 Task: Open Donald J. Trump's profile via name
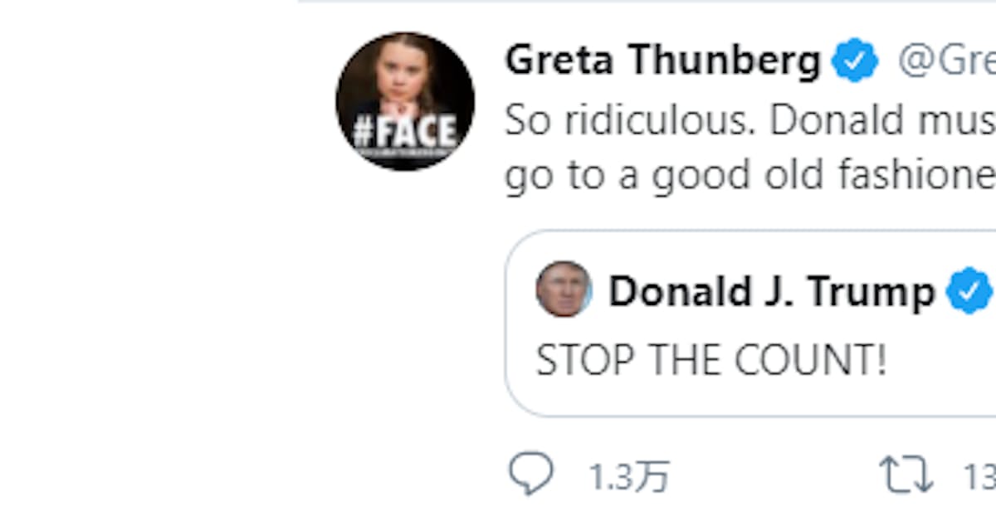click(x=771, y=292)
